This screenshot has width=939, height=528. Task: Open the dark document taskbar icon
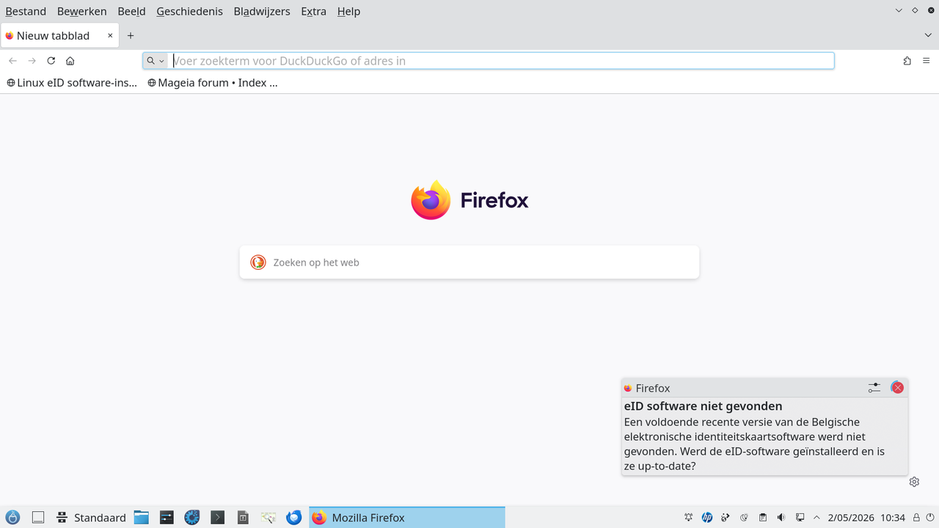coord(243,518)
